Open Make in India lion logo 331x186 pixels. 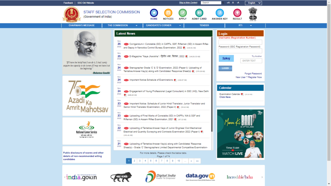[x=121, y=177]
